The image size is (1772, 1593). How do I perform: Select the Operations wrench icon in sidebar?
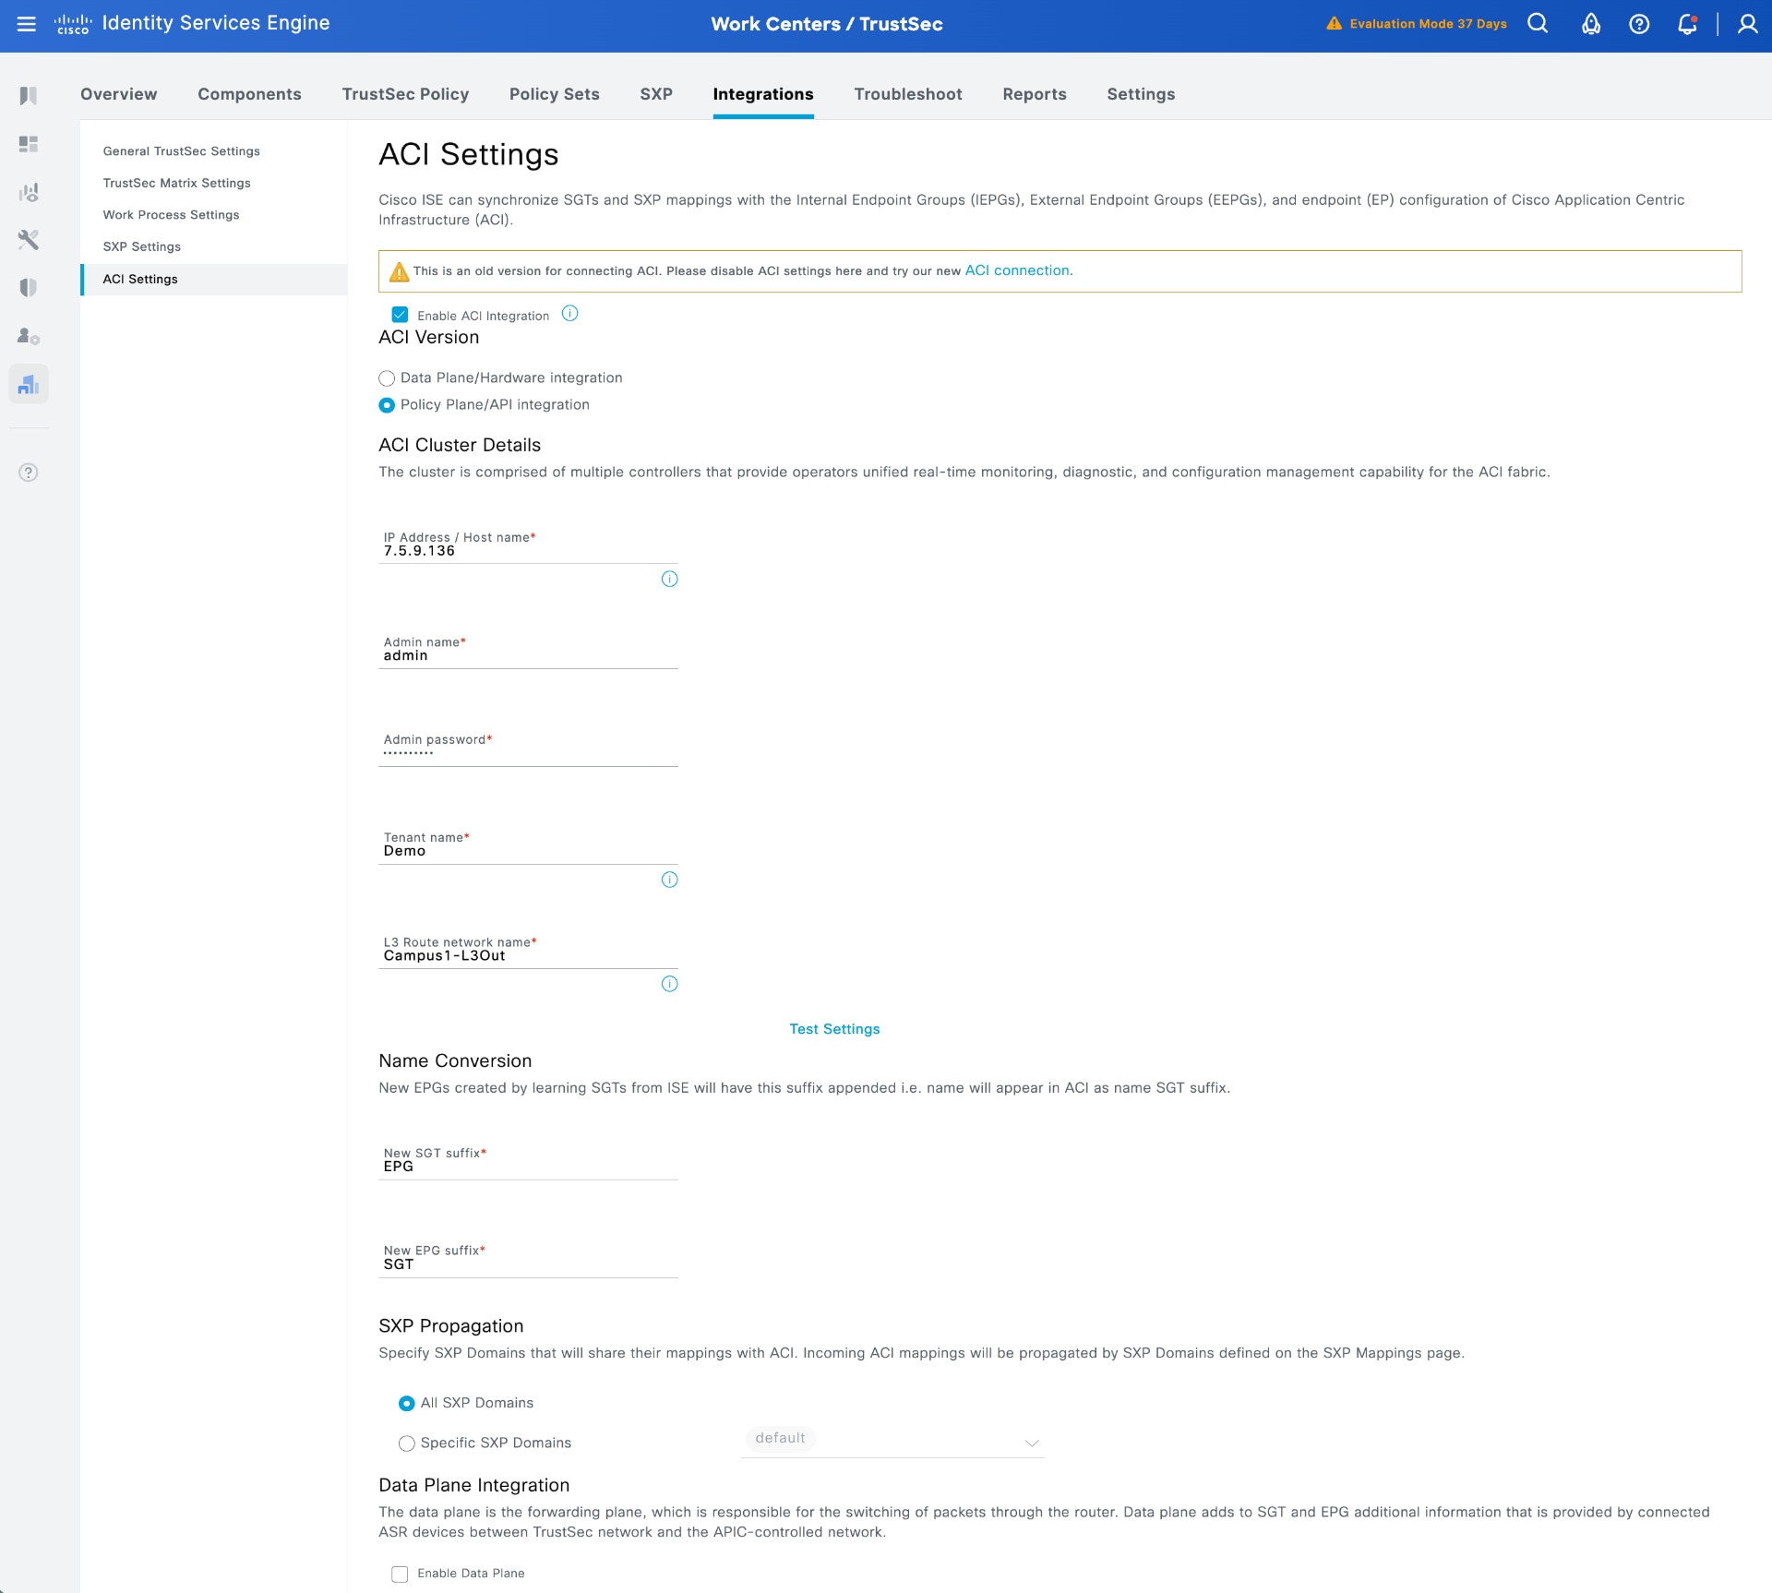tap(29, 240)
